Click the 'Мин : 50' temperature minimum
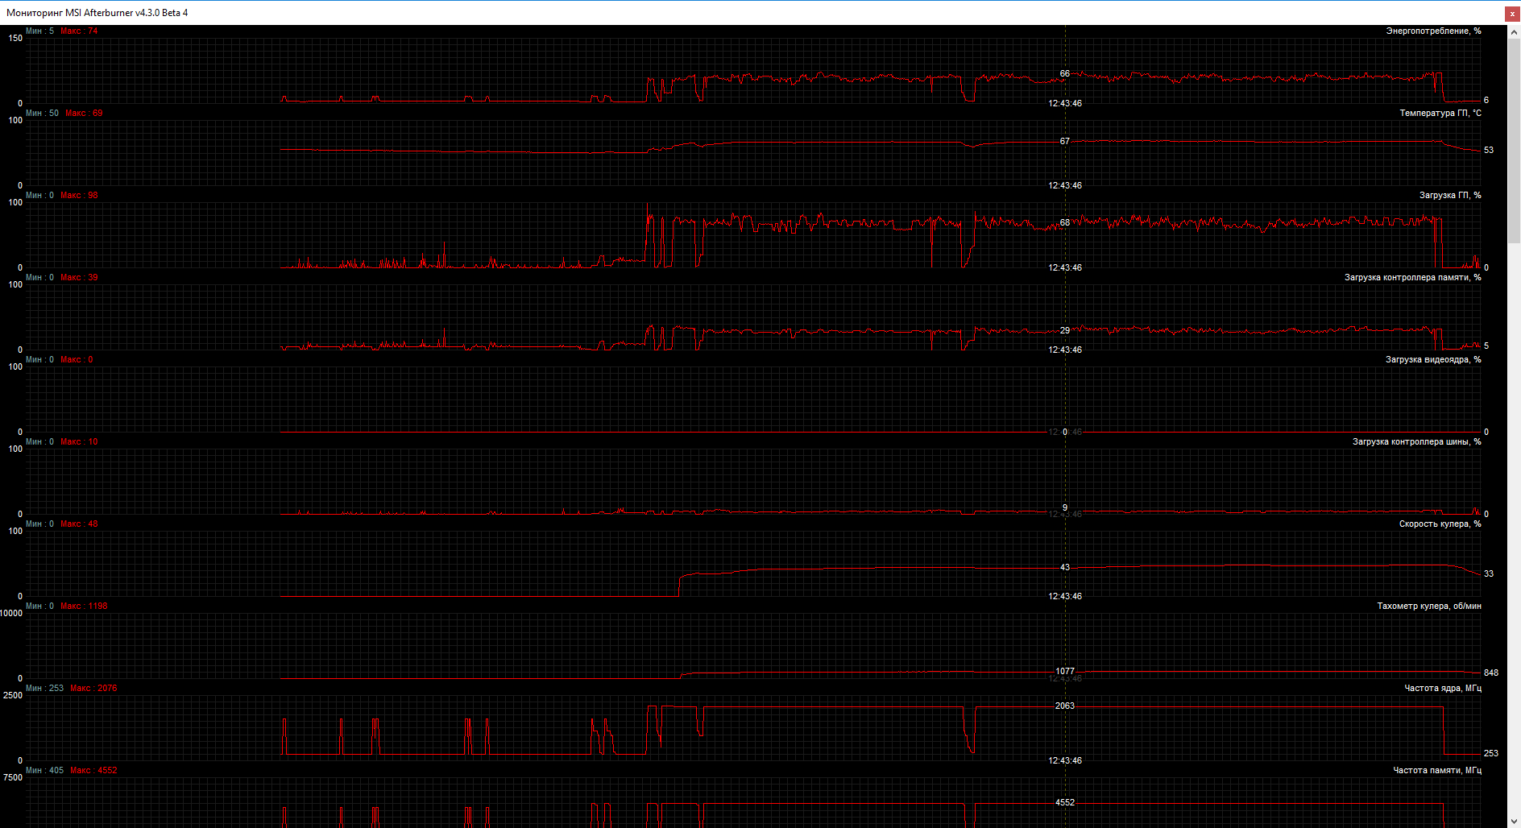This screenshot has height=828, width=1521. tap(42, 113)
